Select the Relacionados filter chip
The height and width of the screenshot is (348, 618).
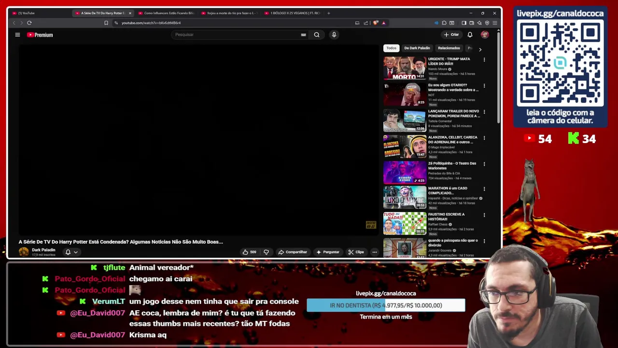coord(449,48)
